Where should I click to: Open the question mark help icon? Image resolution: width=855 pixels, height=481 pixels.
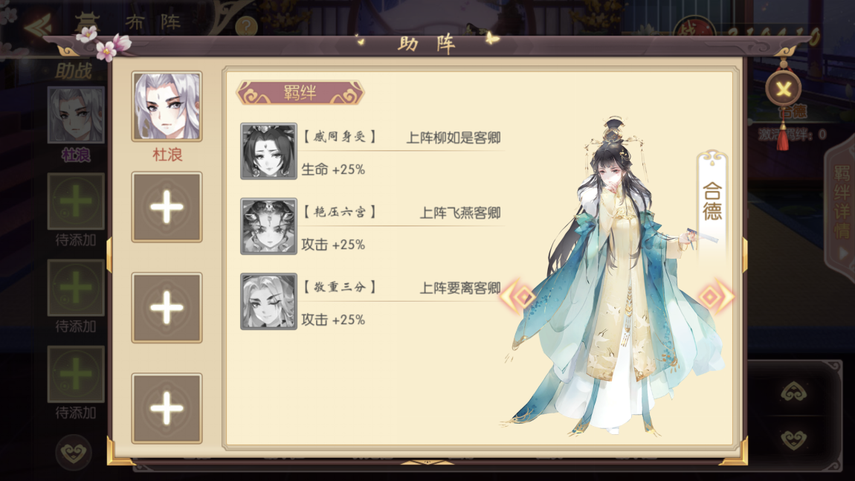click(247, 25)
